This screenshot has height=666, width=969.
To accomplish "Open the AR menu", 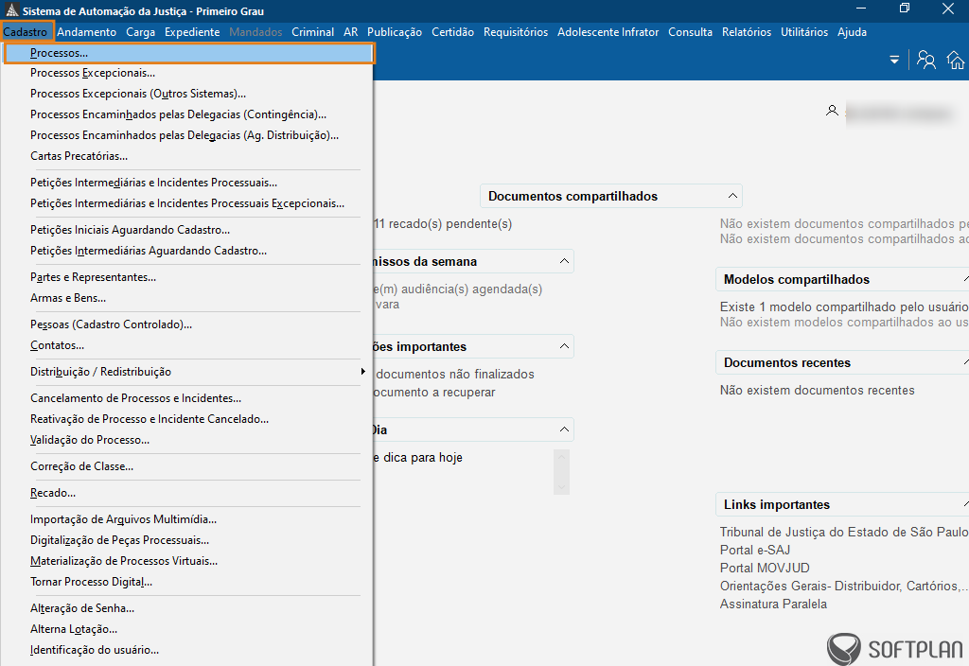I will pos(350,32).
